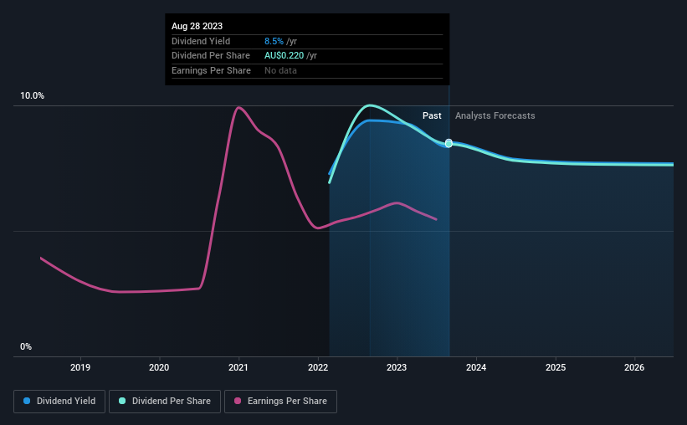Click the 'Dividend Per Share' tooltip row label
Screen dimensions: 687x425
[x=211, y=56]
